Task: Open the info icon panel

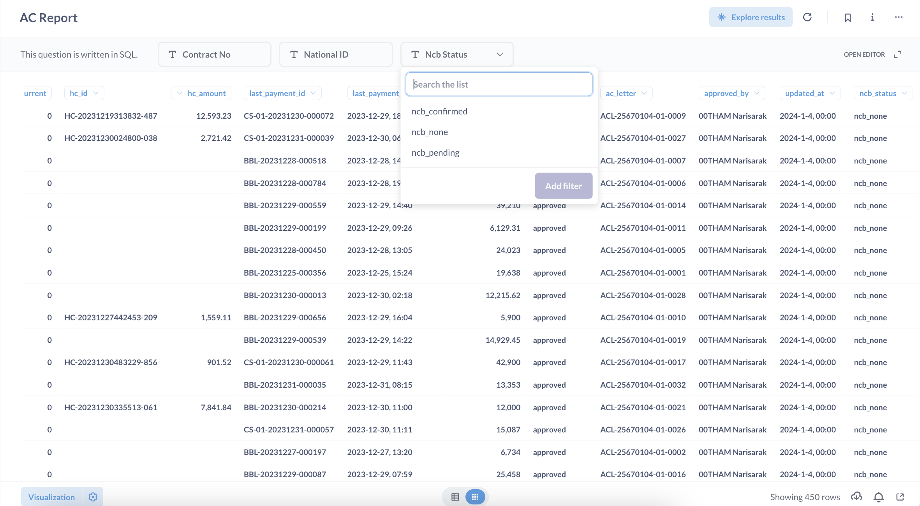Action: 872,17
